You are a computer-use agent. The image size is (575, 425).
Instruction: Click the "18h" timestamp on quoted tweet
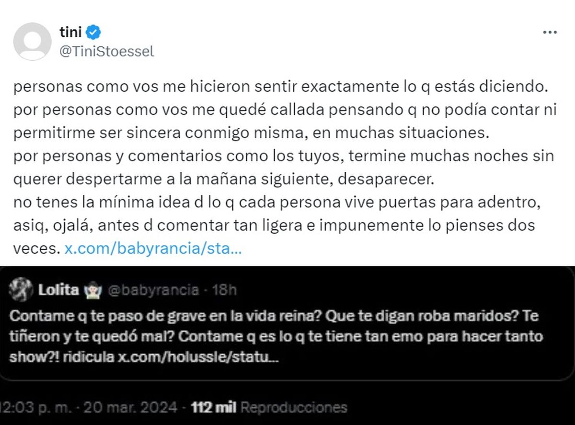224,290
